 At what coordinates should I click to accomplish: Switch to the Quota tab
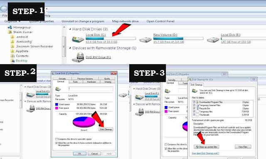pyautogui.click(x=107, y=79)
